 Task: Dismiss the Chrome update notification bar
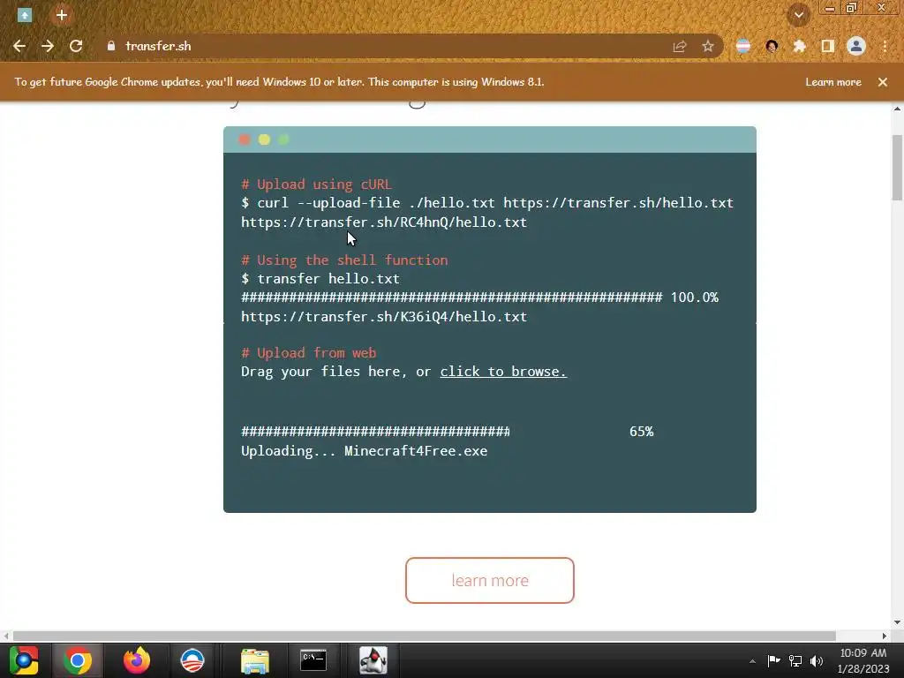pos(883,82)
